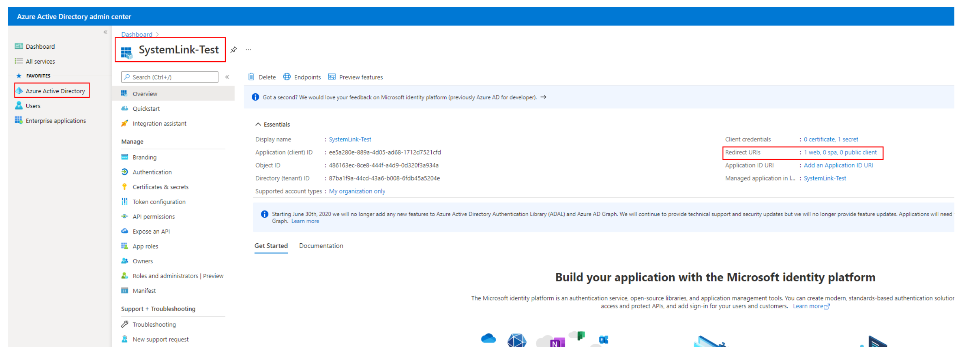Collapse the left navigation sidebar
The image size is (967, 347).
pos(105,32)
